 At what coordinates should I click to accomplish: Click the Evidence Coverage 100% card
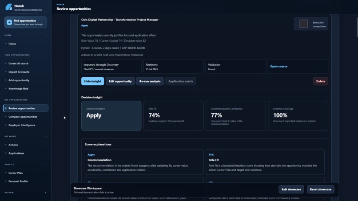(298, 116)
